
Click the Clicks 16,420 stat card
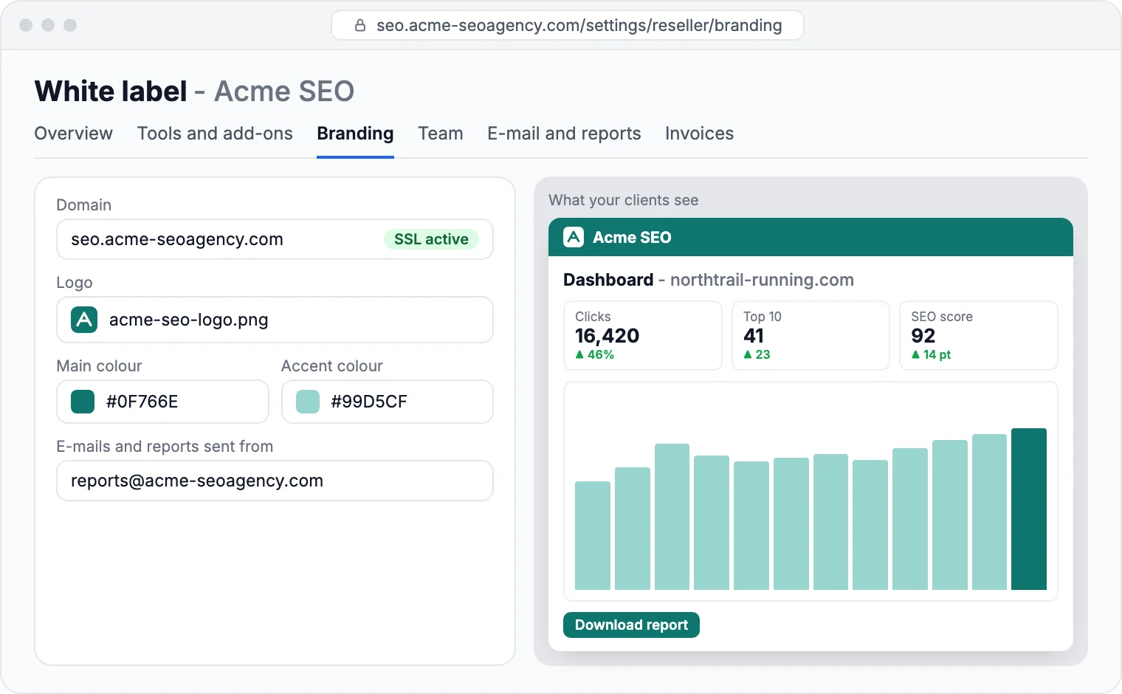(643, 335)
